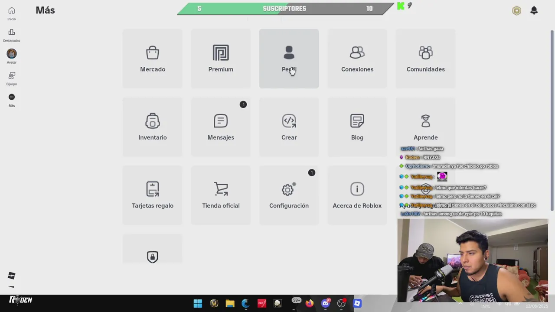Open the Conexiones tile
This screenshot has height=312, width=555.
click(357, 58)
